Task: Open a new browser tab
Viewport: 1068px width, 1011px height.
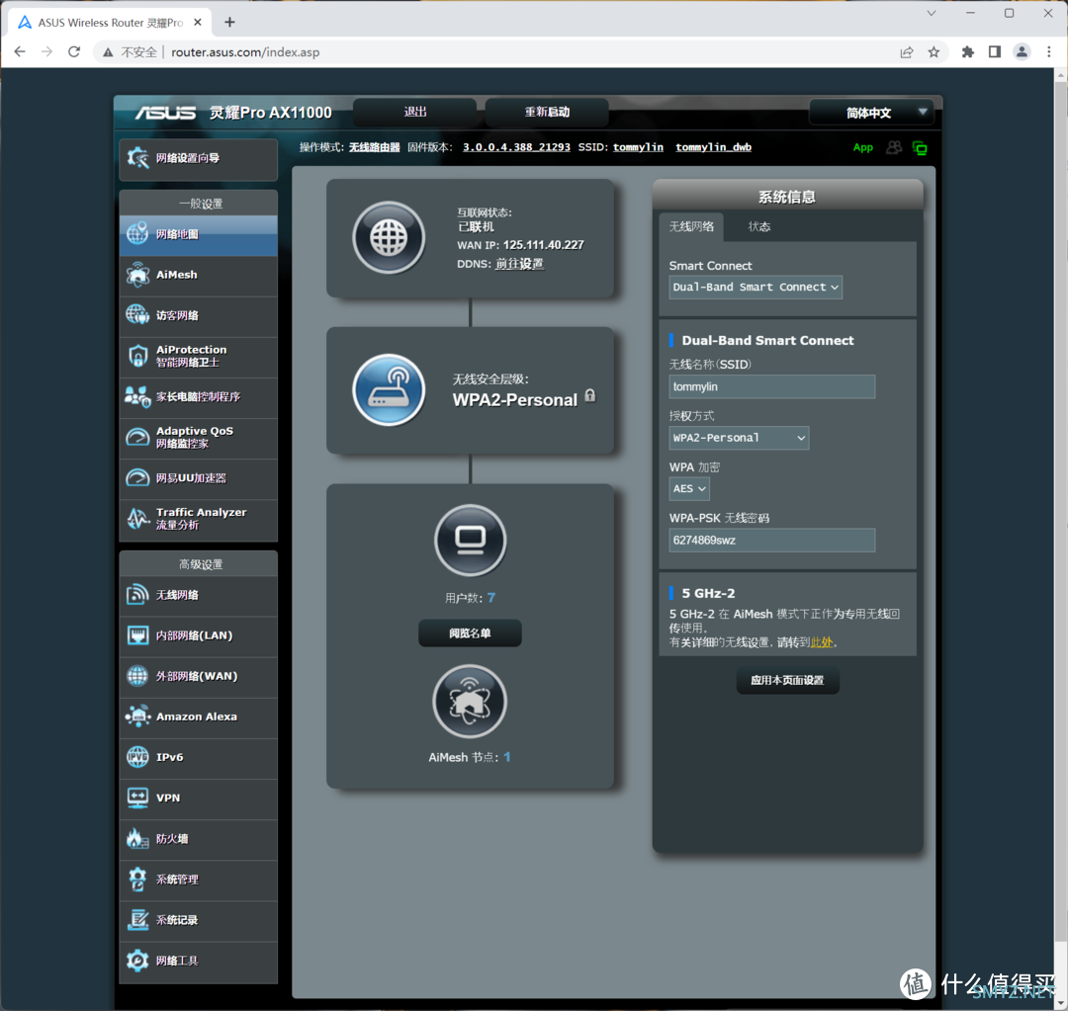Action: click(229, 23)
